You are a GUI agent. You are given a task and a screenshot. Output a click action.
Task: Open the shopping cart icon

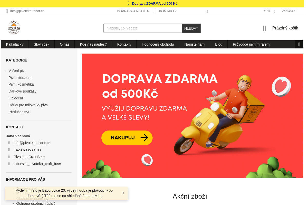265,28
